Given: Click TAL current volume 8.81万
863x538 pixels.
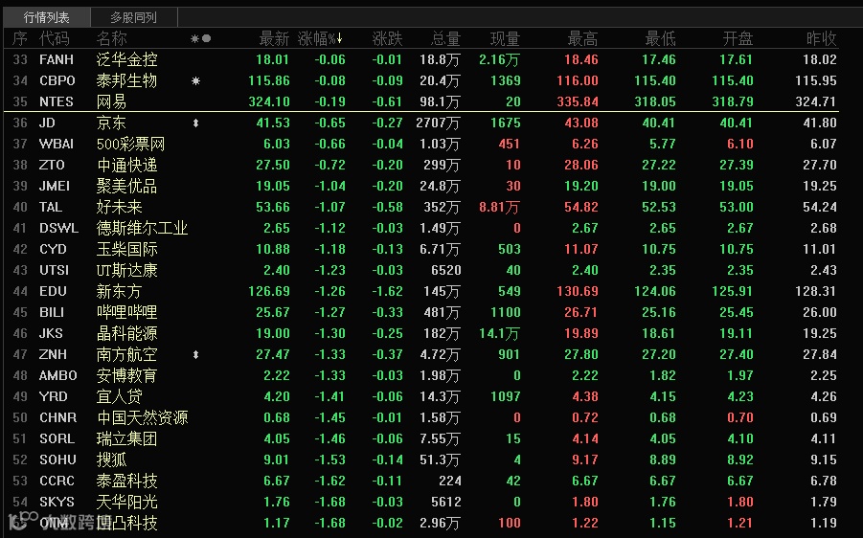Looking at the screenshot, I should coord(499,207).
